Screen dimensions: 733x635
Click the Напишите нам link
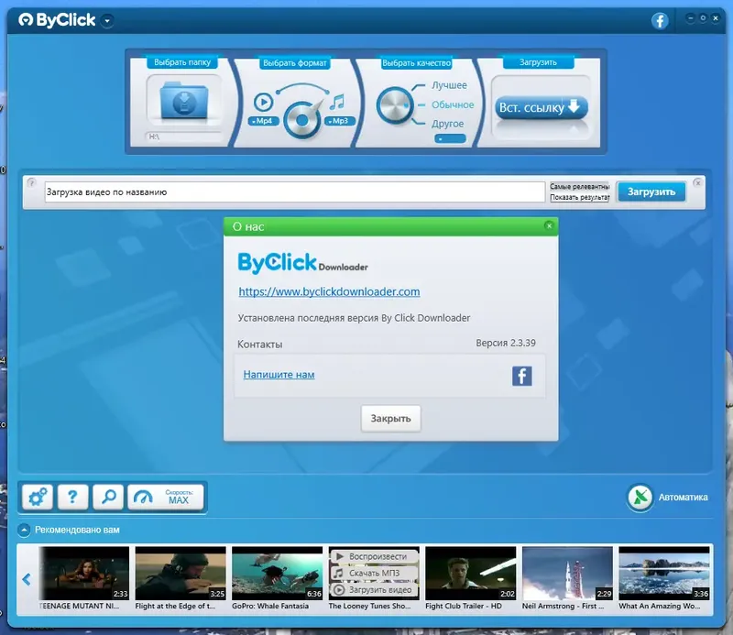point(279,374)
